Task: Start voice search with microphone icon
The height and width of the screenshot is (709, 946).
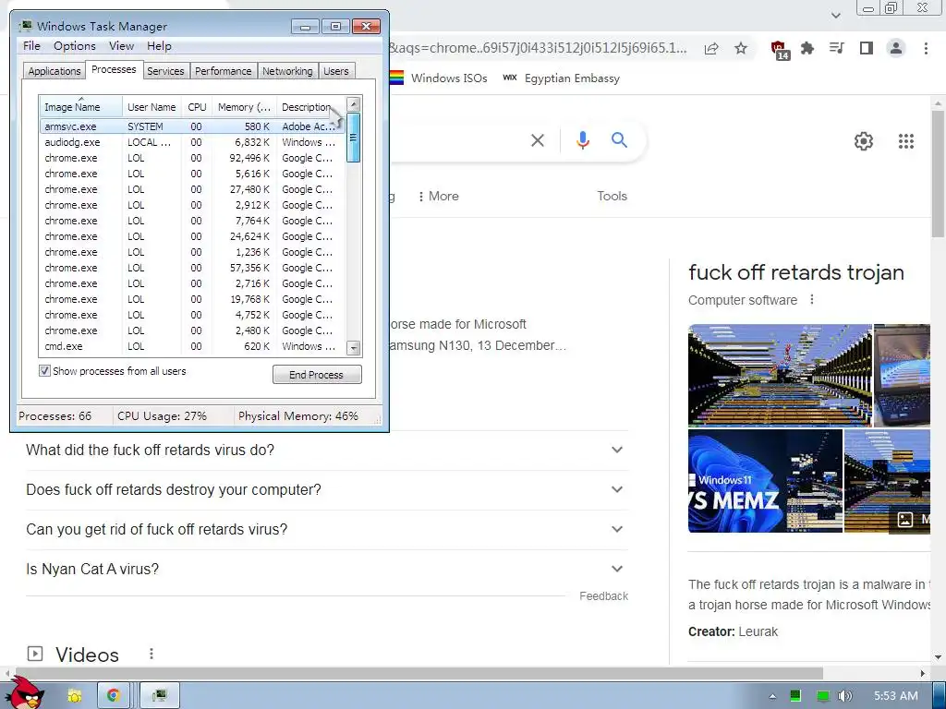Action: tap(582, 140)
